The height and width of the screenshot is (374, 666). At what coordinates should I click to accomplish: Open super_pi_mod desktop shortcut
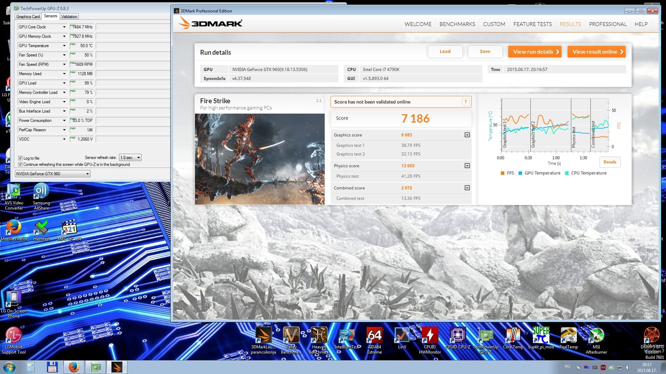pos(541,338)
